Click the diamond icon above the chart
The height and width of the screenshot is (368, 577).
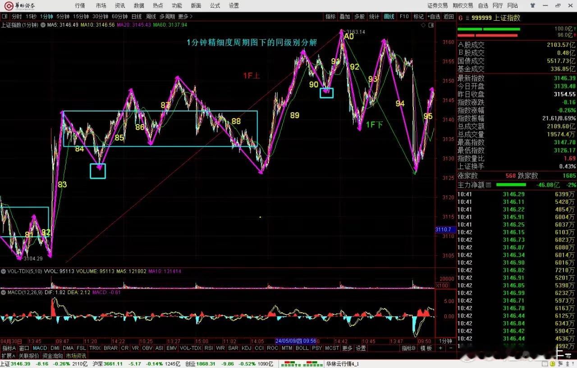pyautogui.click(x=423, y=25)
